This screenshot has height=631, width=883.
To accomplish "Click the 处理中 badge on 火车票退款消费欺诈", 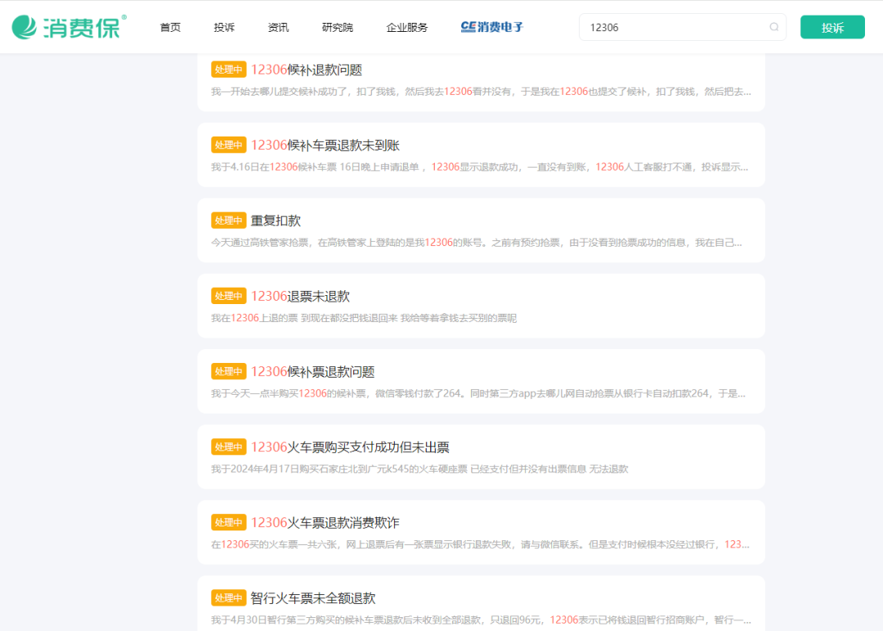I will (228, 521).
